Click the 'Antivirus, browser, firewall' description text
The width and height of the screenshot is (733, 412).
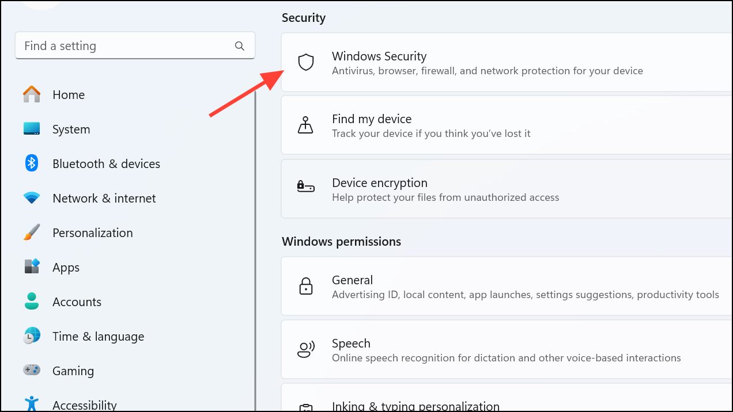[x=488, y=71]
